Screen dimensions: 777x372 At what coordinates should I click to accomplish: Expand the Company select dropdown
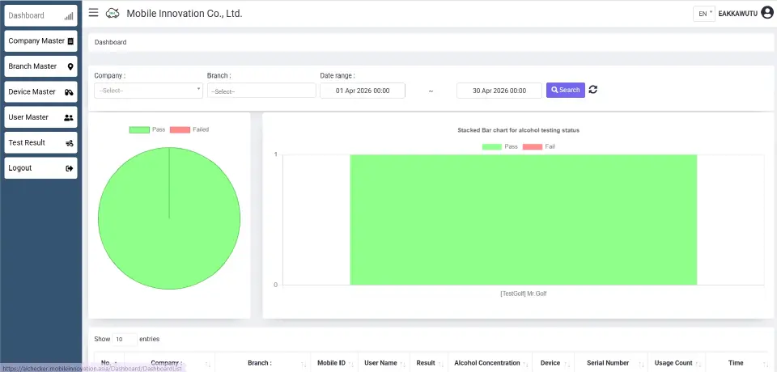[x=148, y=91]
